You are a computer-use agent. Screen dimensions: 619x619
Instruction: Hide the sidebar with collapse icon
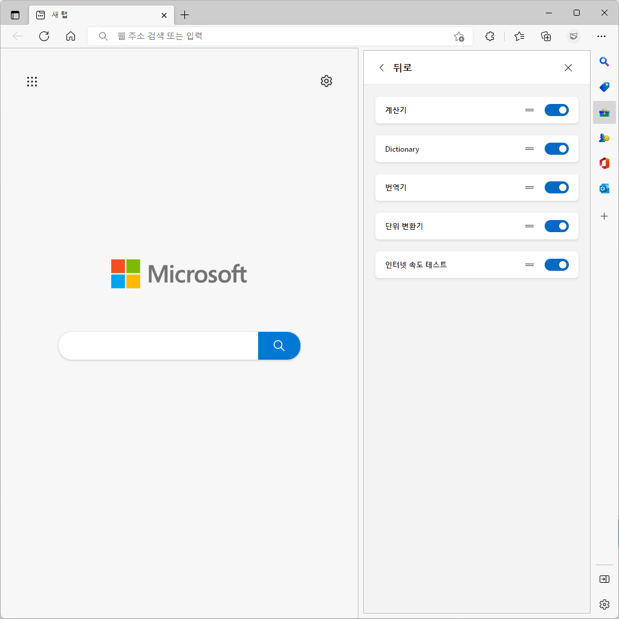[604, 579]
